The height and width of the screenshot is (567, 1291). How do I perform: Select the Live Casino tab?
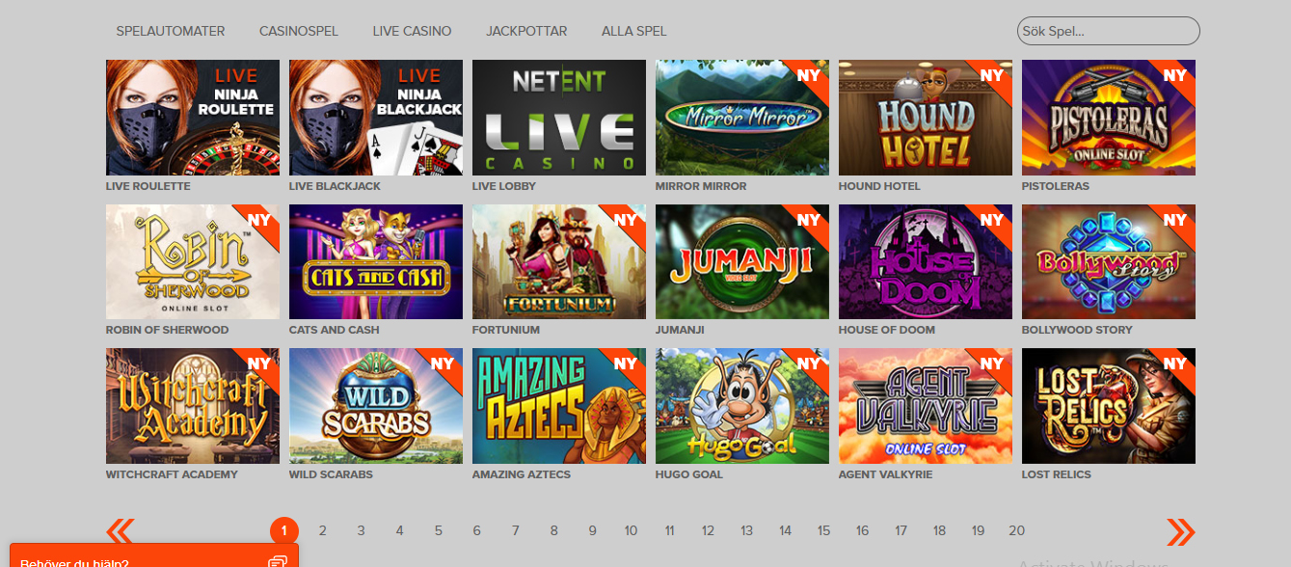point(412,31)
